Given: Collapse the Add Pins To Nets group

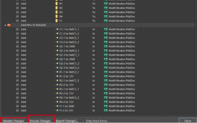Looking at the screenshot, I should pyautogui.click(x=5, y=25).
